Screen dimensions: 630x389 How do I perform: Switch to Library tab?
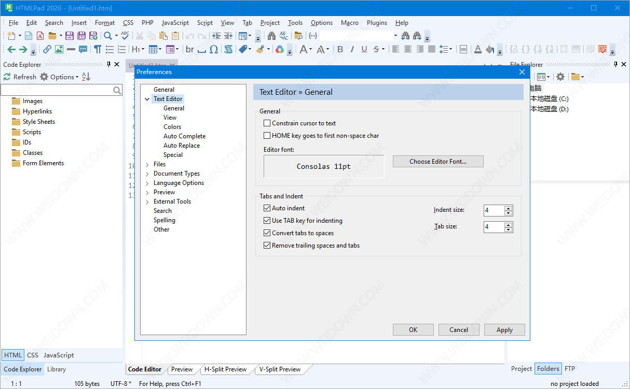click(57, 369)
